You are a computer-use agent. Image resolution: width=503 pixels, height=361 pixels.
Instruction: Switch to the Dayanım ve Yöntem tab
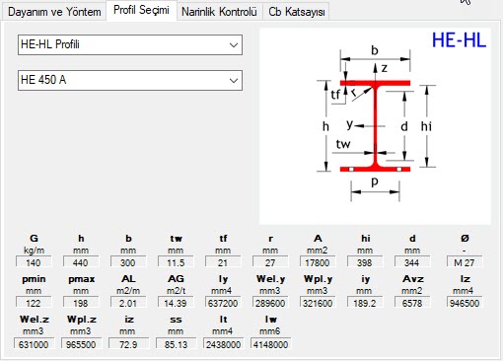54,12
